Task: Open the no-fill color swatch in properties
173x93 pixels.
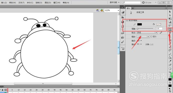Action: pyautogui.click(x=159, y=24)
